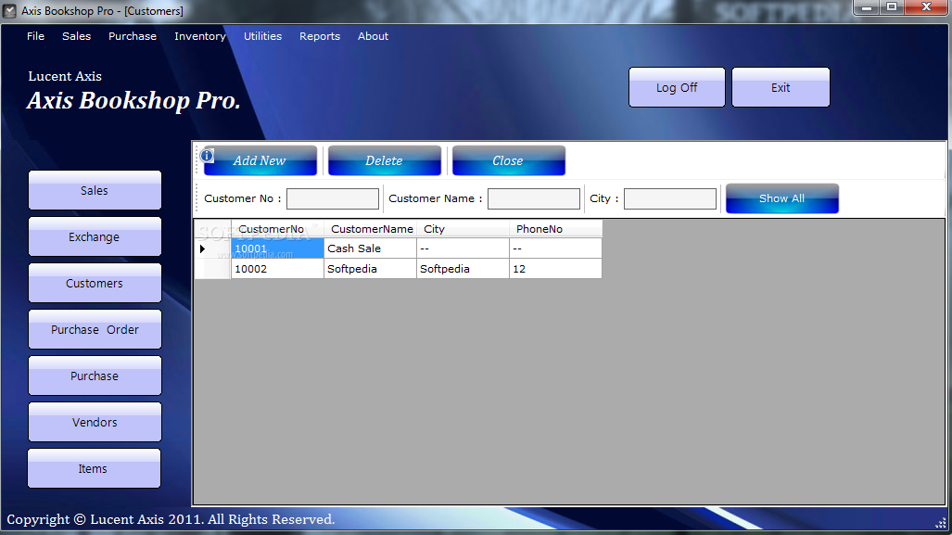952x535 pixels.
Task: Click the app icon in the title bar
Action: [9, 11]
